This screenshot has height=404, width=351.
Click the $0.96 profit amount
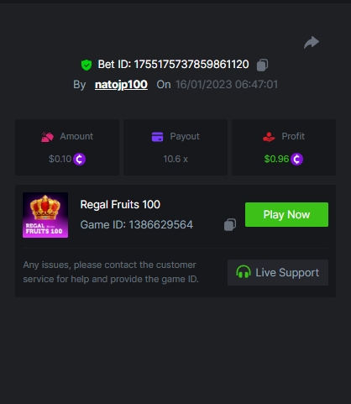coord(276,159)
